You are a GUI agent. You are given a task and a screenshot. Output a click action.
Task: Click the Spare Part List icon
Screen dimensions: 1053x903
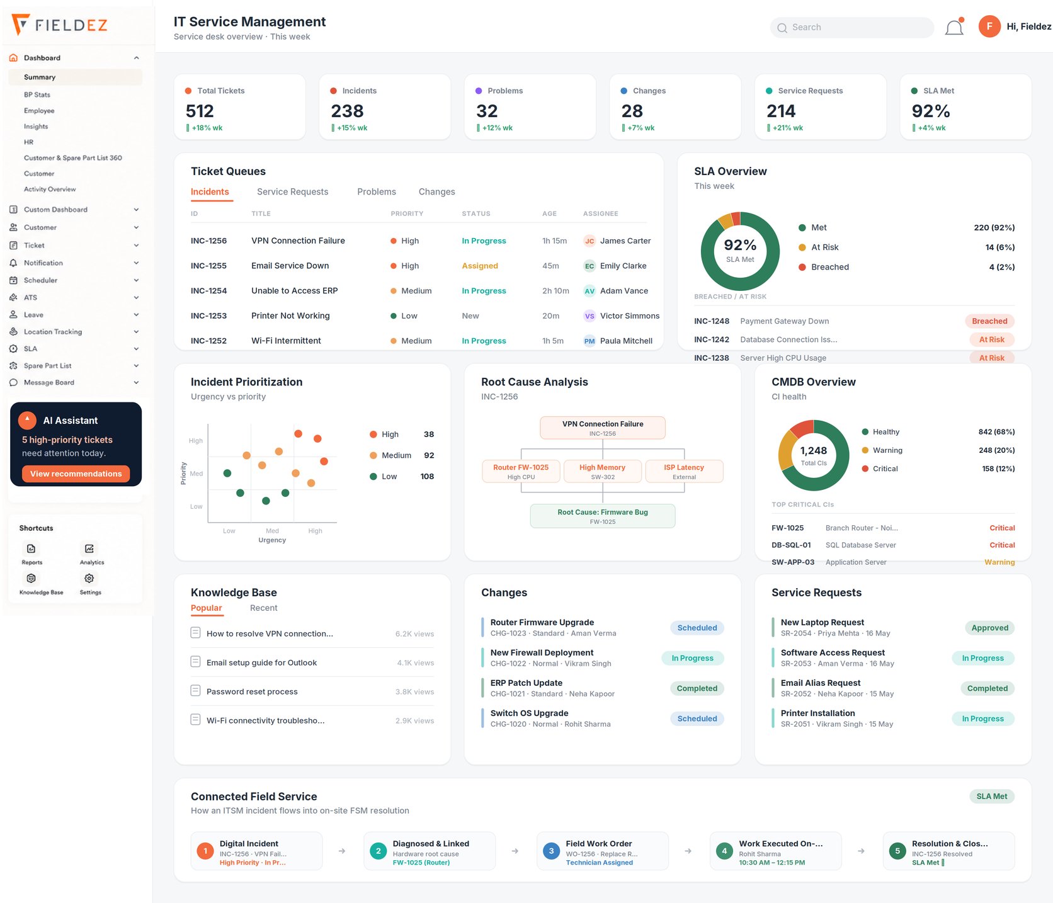(13, 366)
